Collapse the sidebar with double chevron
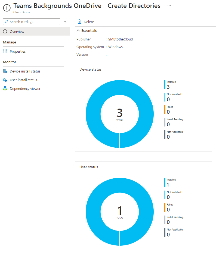 point(65,22)
